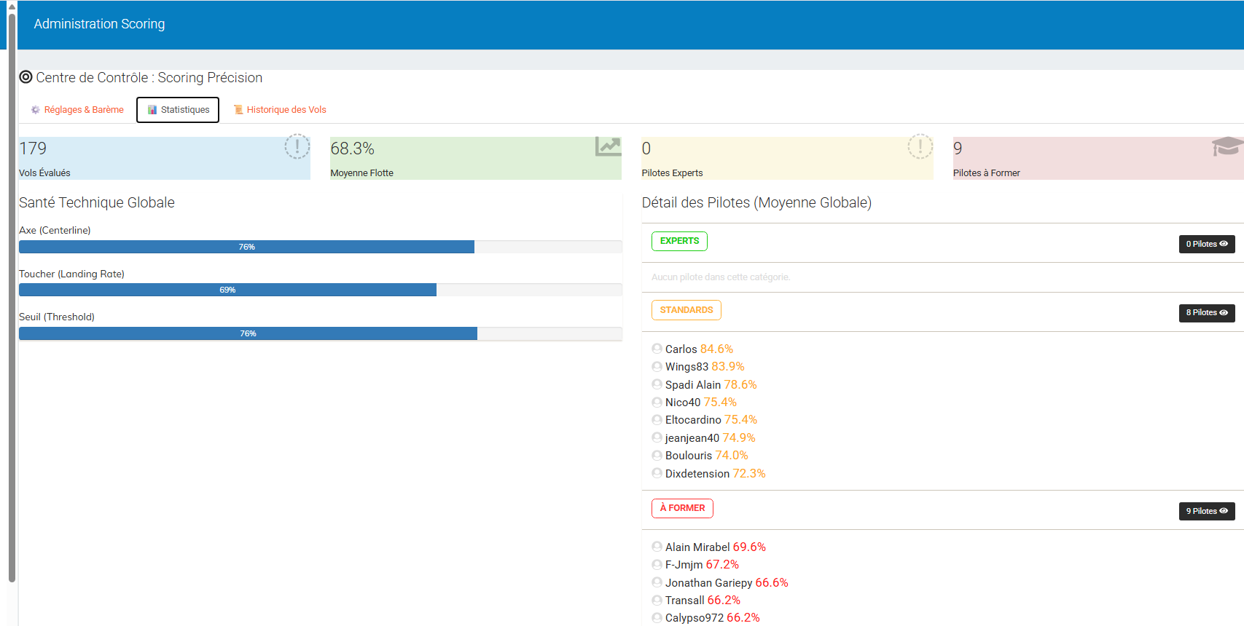
Task: Expand the EXPERTS category badge
Action: pyautogui.click(x=679, y=241)
